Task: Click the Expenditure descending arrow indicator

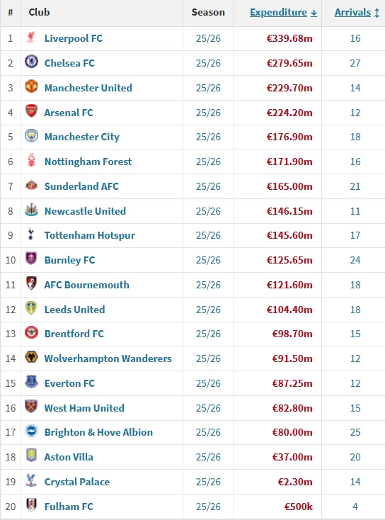Action: tap(314, 13)
